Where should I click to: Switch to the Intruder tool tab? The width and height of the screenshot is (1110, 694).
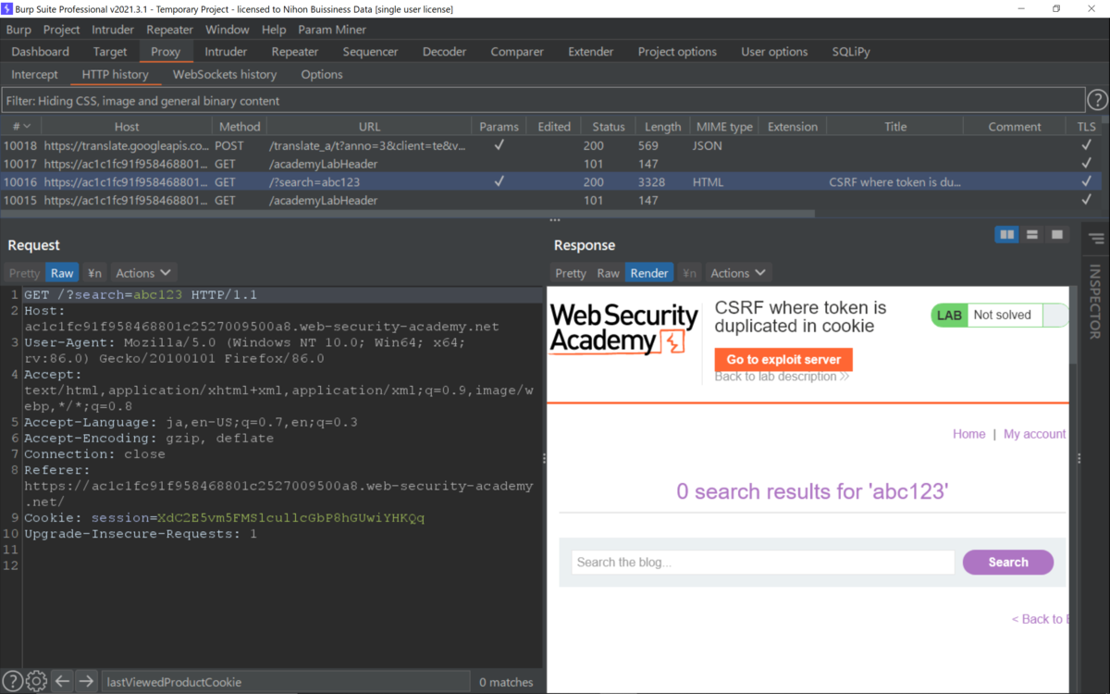(226, 52)
